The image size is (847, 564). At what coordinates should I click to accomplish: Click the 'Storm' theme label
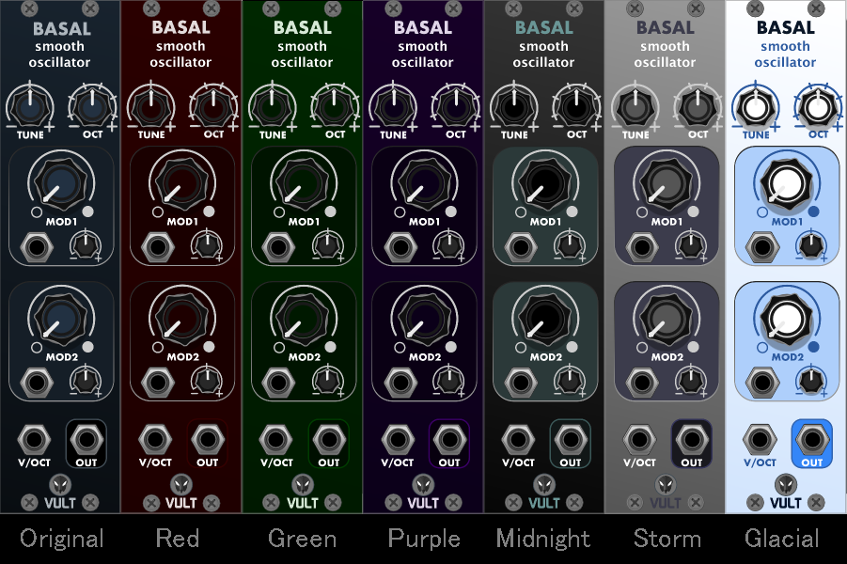point(667,539)
